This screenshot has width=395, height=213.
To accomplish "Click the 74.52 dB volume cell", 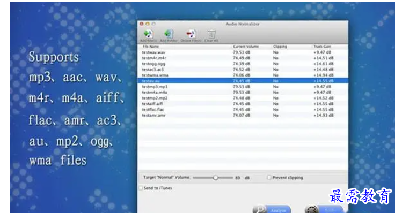I will tap(242, 70).
